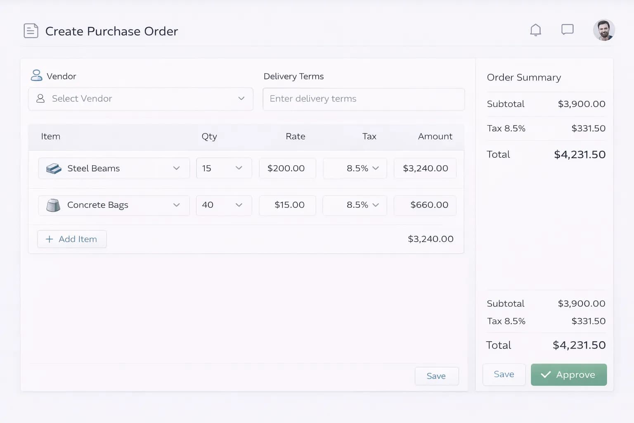Click the Enter delivery terms field
Image resolution: width=634 pixels, height=423 pixels.
point(363,99)
